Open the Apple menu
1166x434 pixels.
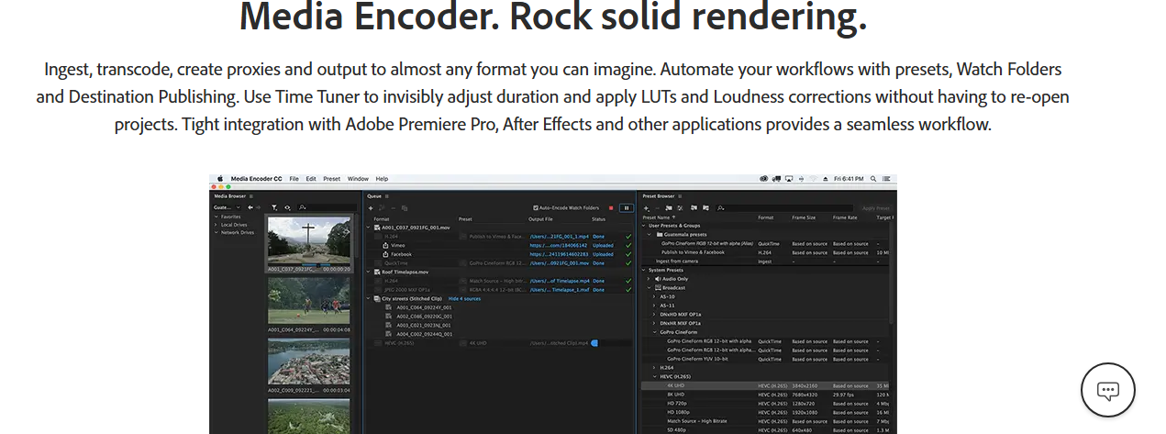(x=220, y=179)
